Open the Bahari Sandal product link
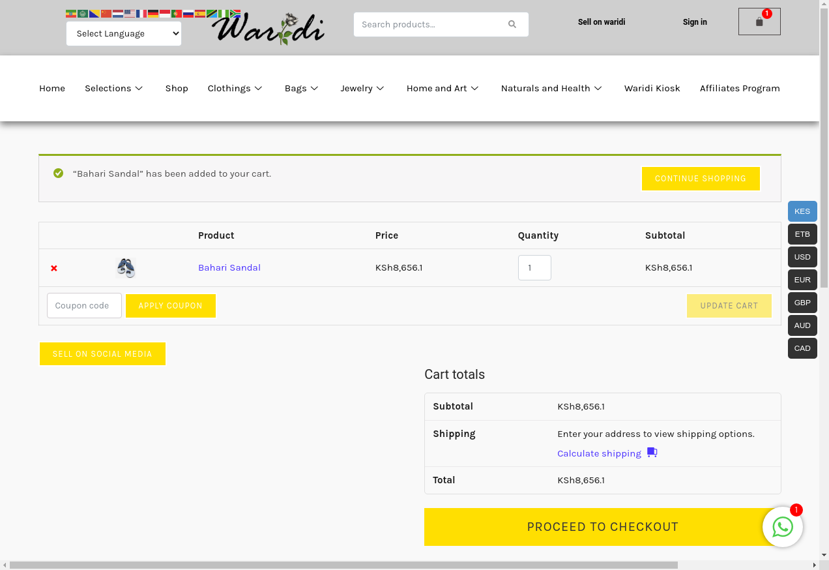 229,268
